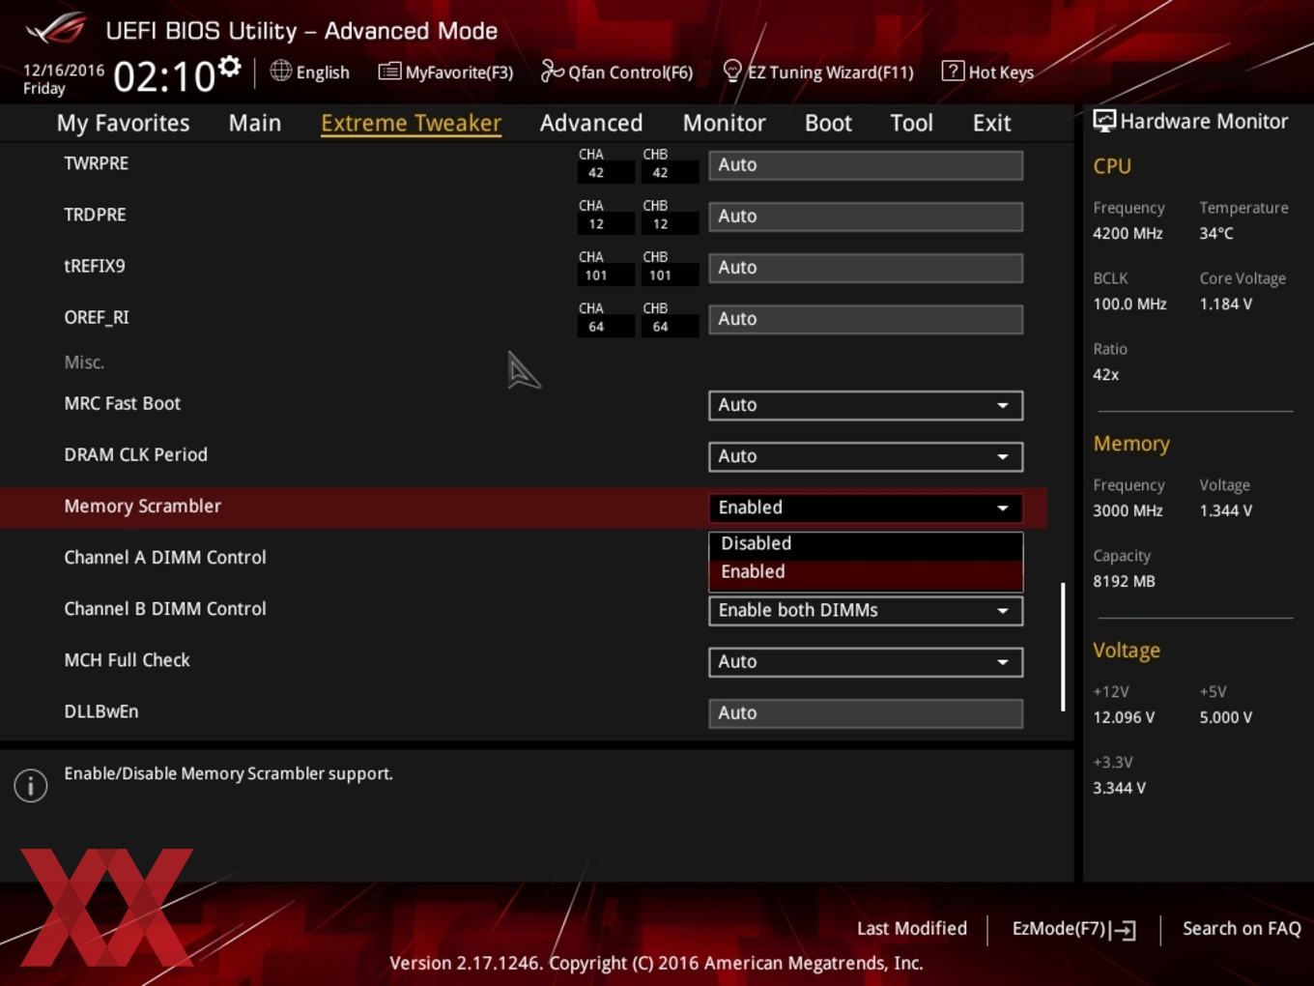Click memory frequency 3000 MHz value

[x=1128, y=510]
